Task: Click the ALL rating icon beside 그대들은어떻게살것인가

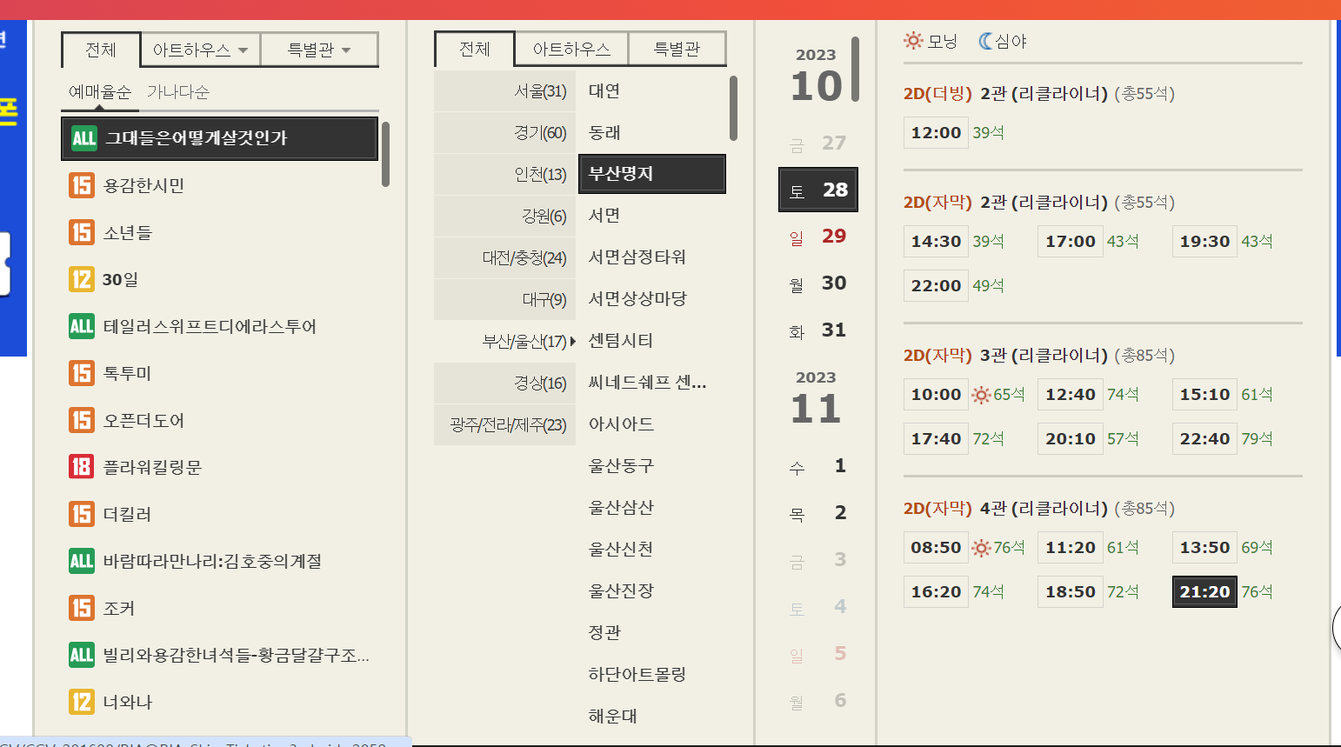Action: [84, 138]
